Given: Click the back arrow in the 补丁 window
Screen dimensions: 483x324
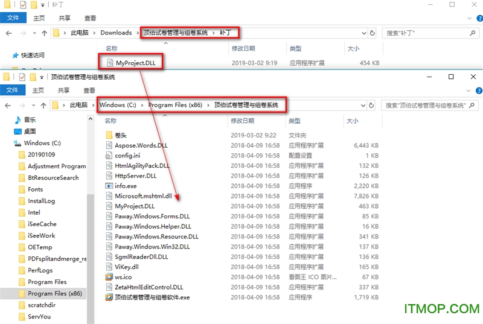Looking at the screenshot, I should click(9, 33).
